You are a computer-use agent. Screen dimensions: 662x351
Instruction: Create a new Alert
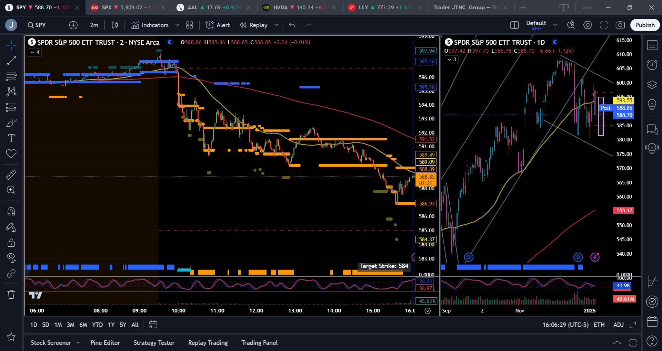[x=218, y=25]
